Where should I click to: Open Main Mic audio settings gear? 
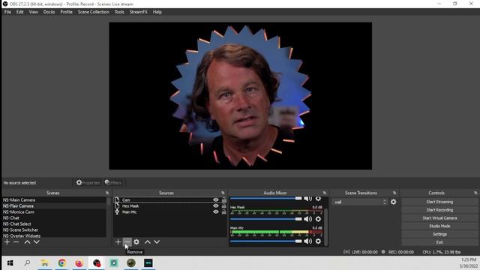point(318,241)
